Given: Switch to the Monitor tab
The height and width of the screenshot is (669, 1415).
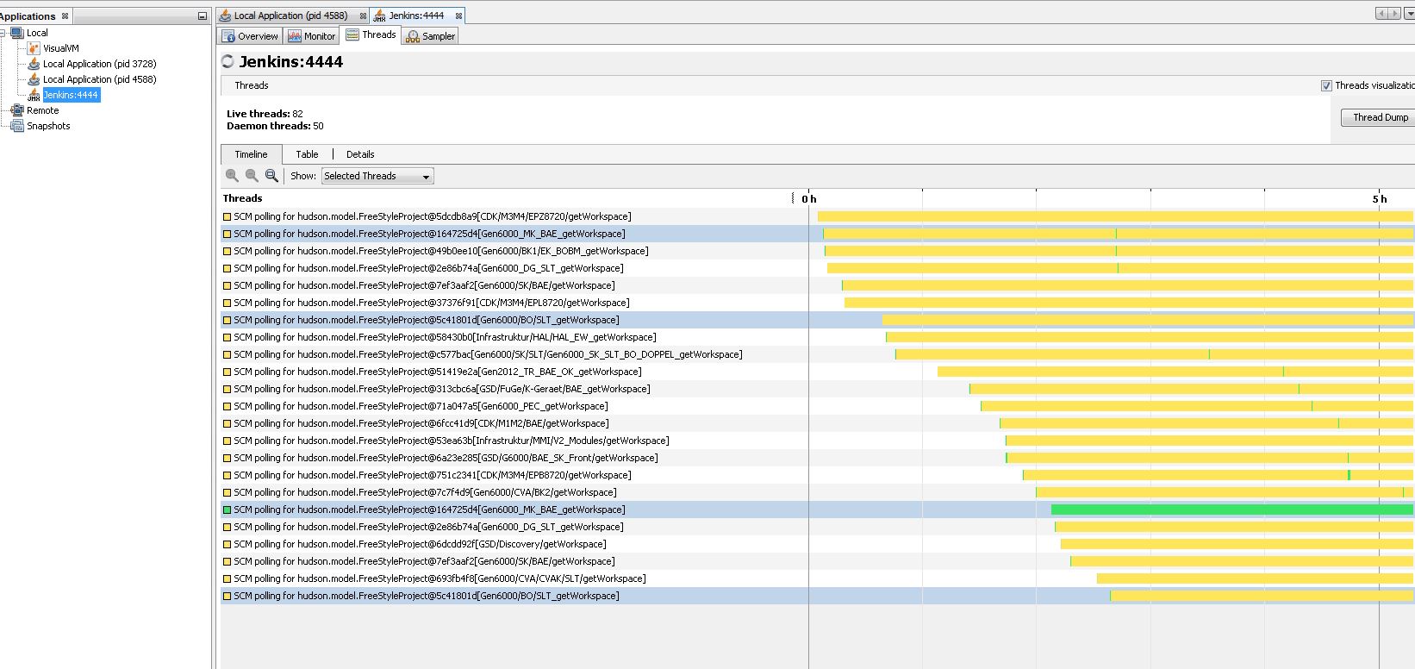Looking at the screenshot, I should 312,36.
